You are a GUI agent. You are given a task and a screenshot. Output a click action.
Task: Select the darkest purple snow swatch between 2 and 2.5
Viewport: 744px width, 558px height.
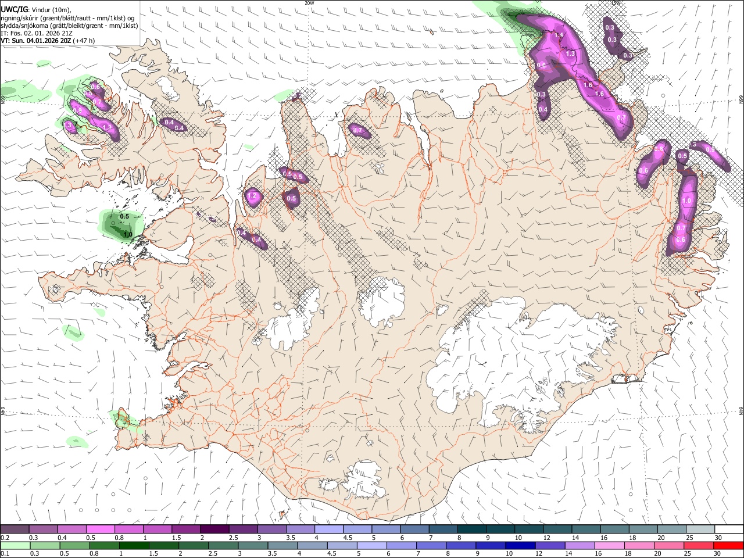(214, 530)
